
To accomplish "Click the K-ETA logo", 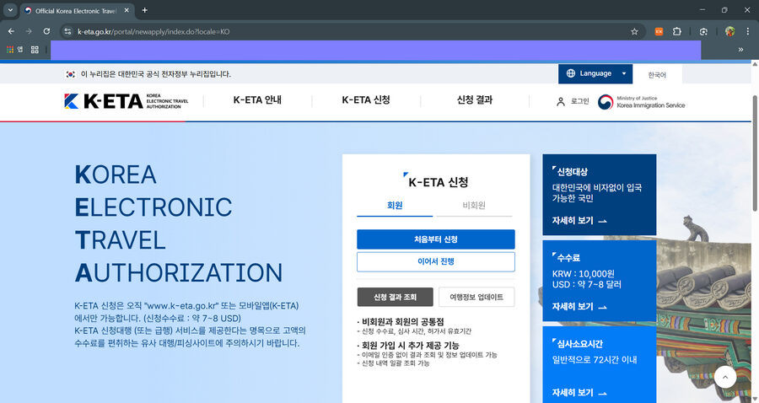I will [x=126, y=101].
